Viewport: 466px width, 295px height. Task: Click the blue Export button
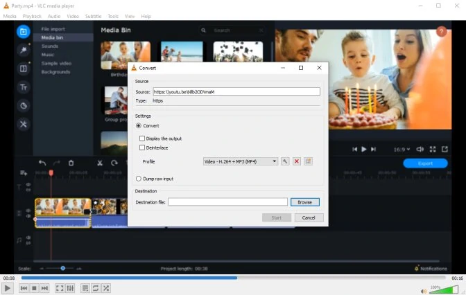pos(425,163)
